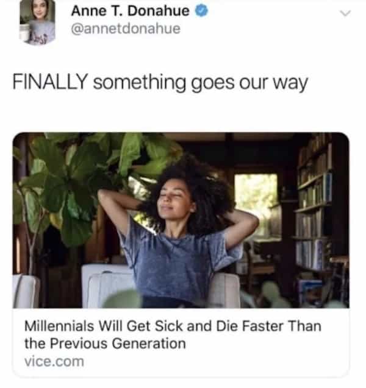
Task: Click the word 'Millennials' in the card title
Action: coord(59,326)
